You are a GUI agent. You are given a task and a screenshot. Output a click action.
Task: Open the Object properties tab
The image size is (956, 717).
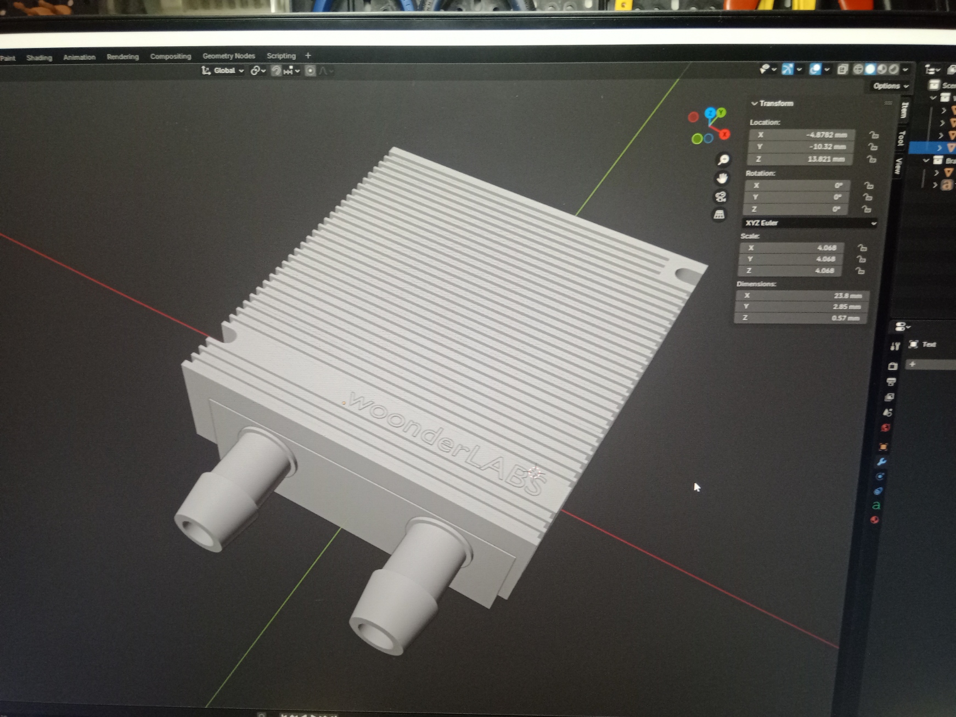pyautogui.click(x=883, y=447)
